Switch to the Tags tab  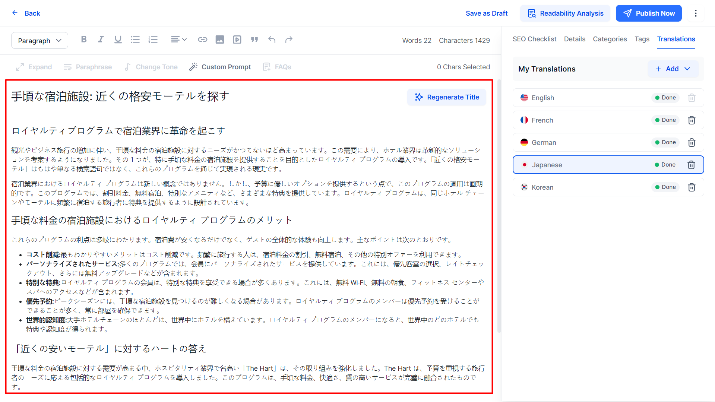pos(642,39)
